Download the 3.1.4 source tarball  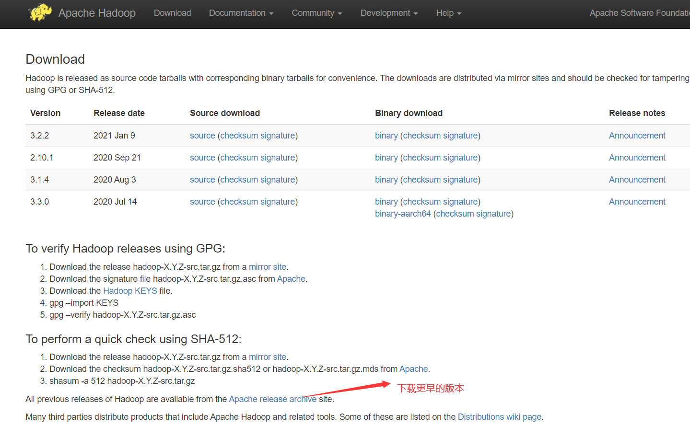tap(202, 180)
